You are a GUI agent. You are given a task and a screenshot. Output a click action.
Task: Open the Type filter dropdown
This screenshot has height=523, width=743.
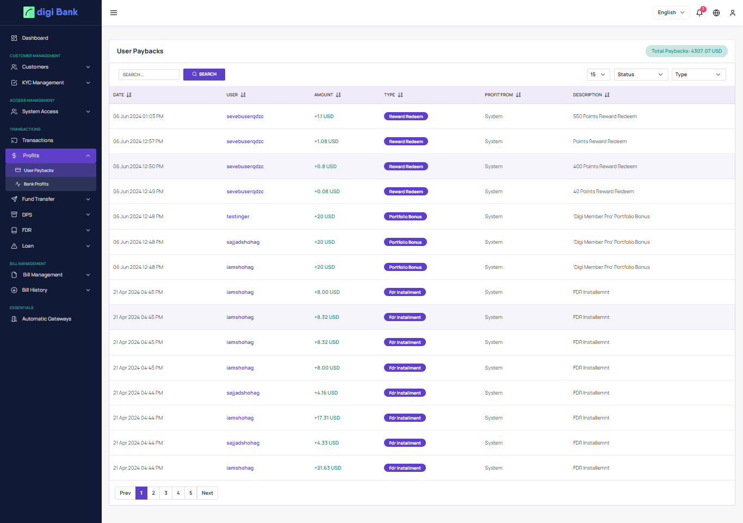[698, 75]
